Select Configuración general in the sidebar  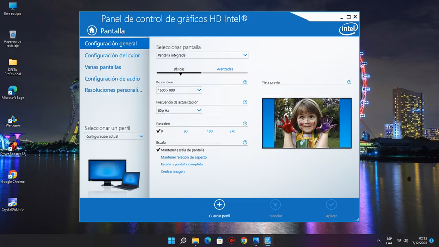click(114, 43)
